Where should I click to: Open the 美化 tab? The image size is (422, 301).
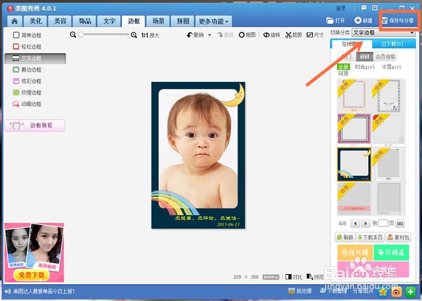point(35,21)
